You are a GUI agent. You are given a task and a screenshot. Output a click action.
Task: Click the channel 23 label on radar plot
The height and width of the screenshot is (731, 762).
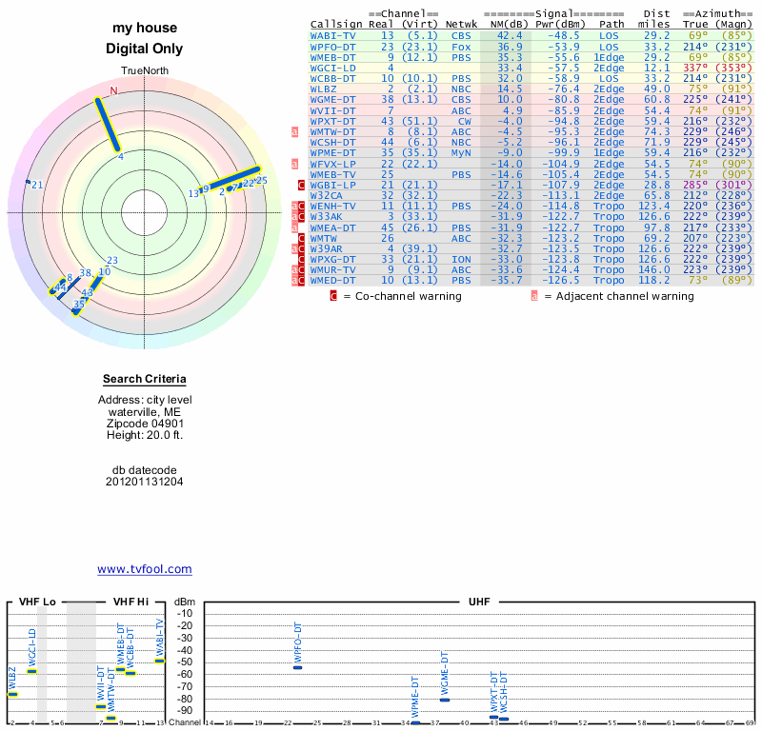point(111,261)
